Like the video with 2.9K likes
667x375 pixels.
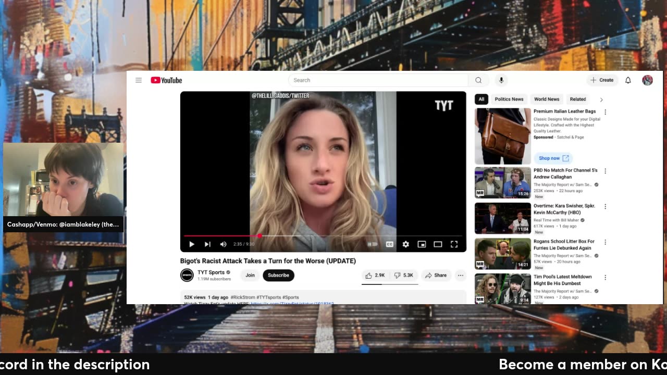(x=375, y=276)
